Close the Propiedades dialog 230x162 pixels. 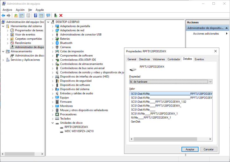point(215,51)
